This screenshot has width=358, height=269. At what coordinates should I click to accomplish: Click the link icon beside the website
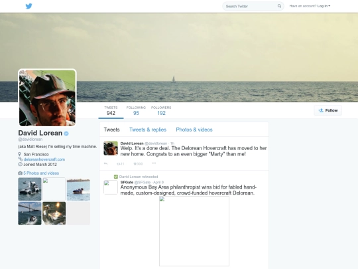[x=21, y=159]
